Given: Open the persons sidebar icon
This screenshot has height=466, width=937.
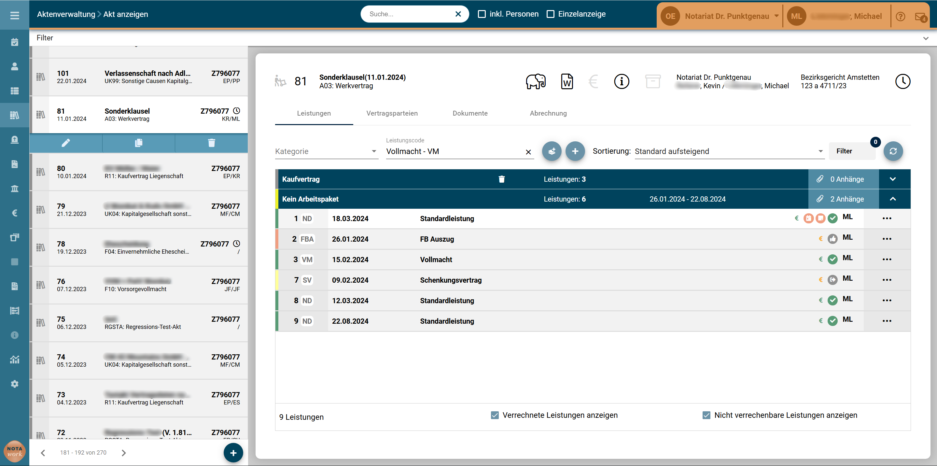Looking at the screenshot, I should [x=15, y=66].
